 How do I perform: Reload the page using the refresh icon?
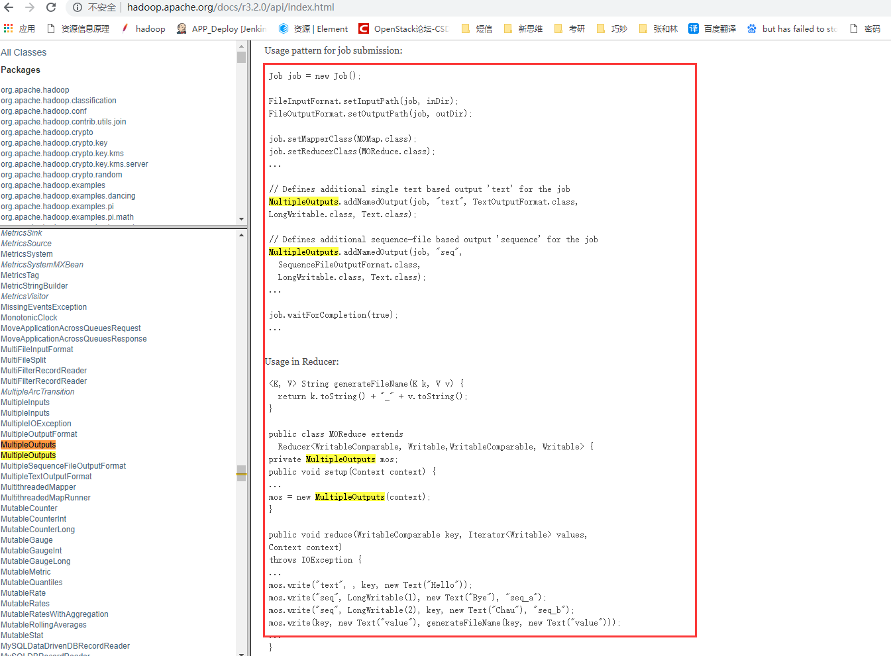tap(52, 9)
